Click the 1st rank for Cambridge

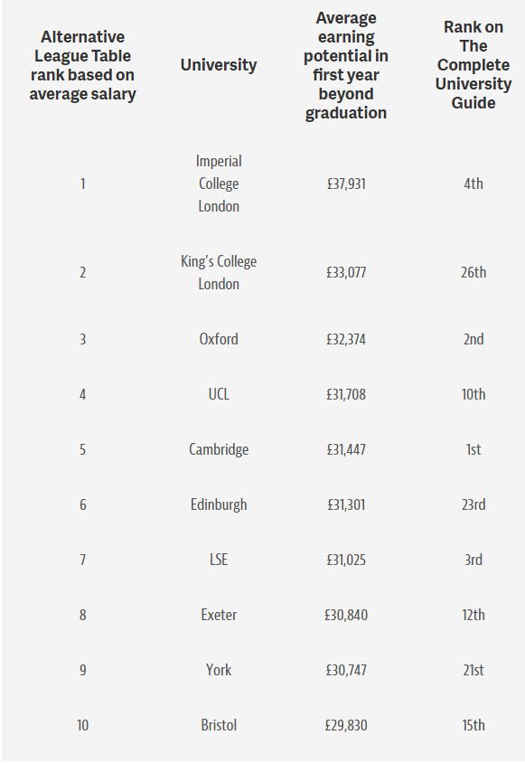coord(473,449)
